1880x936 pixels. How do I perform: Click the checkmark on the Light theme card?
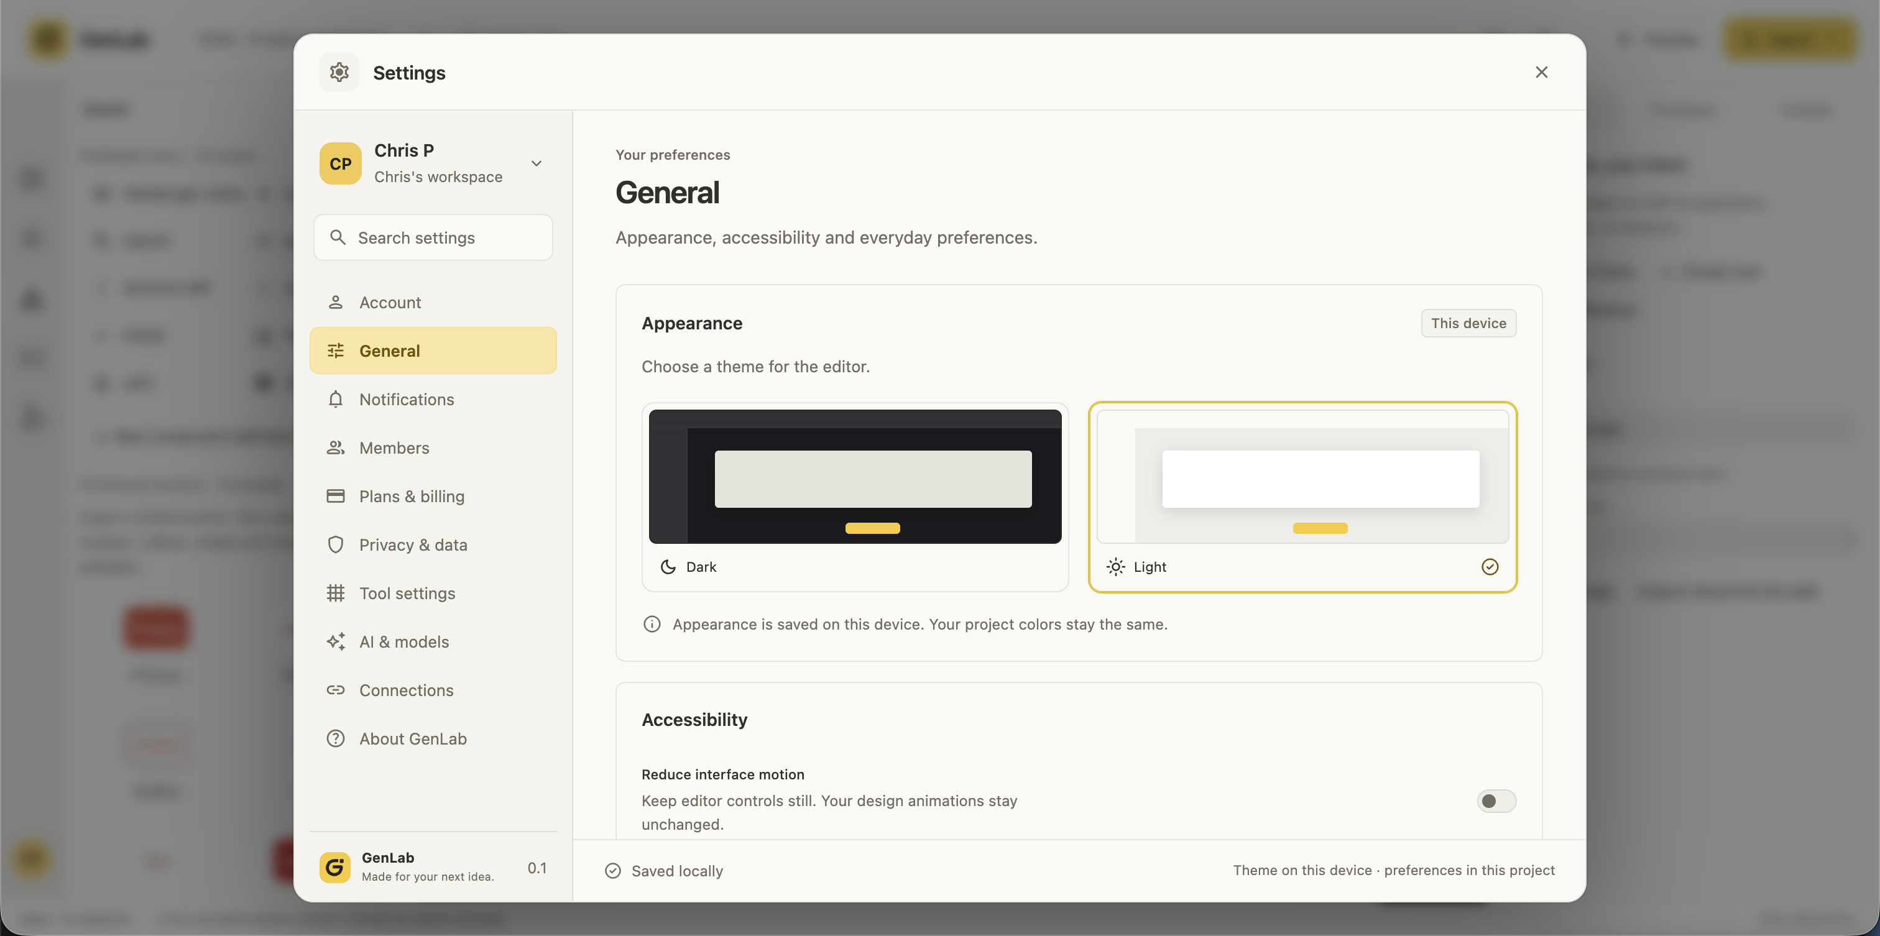click(x=1490, y=567)
